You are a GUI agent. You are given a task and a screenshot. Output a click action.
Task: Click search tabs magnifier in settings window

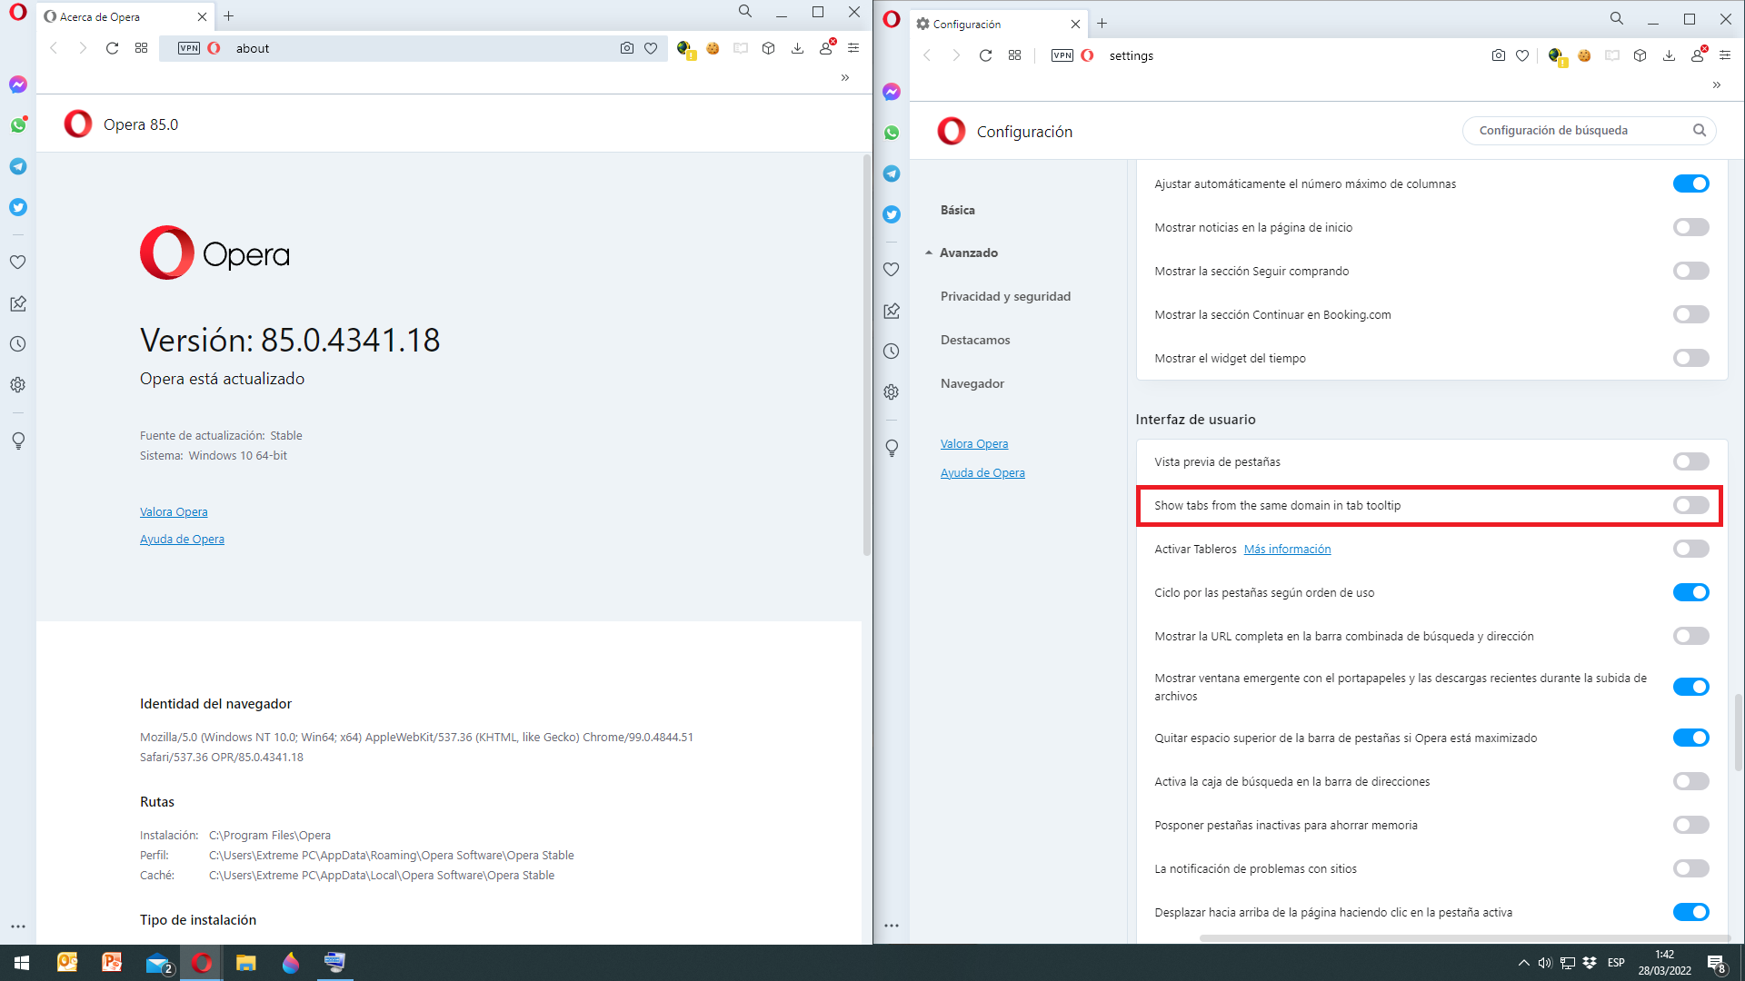pyautogui.click(x=1617, y=18)
